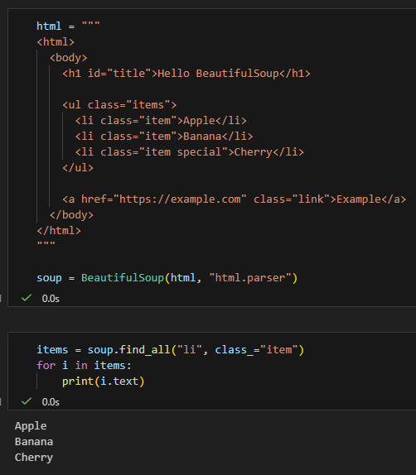
Task: Click the "html.parser" string argument
Action: [250, 278]
